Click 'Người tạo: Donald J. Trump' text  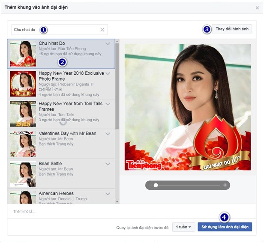click(63, 199)
